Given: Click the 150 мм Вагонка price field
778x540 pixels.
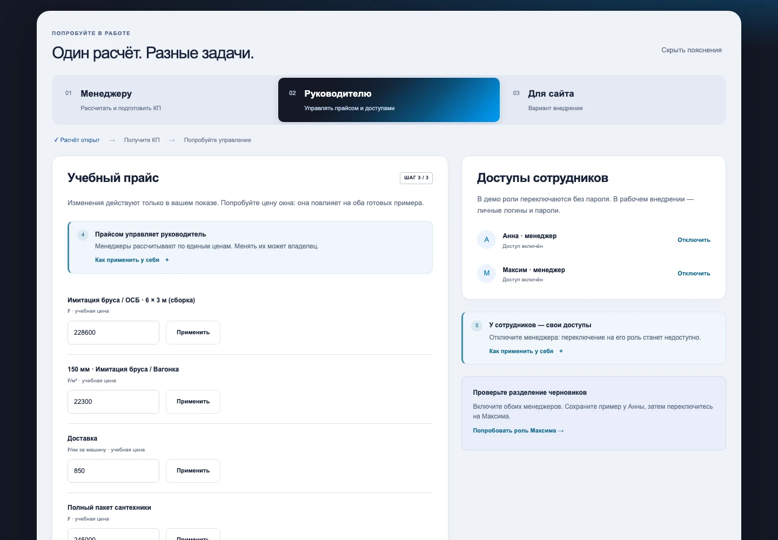Looking at the screenshot, I should 113,402.
